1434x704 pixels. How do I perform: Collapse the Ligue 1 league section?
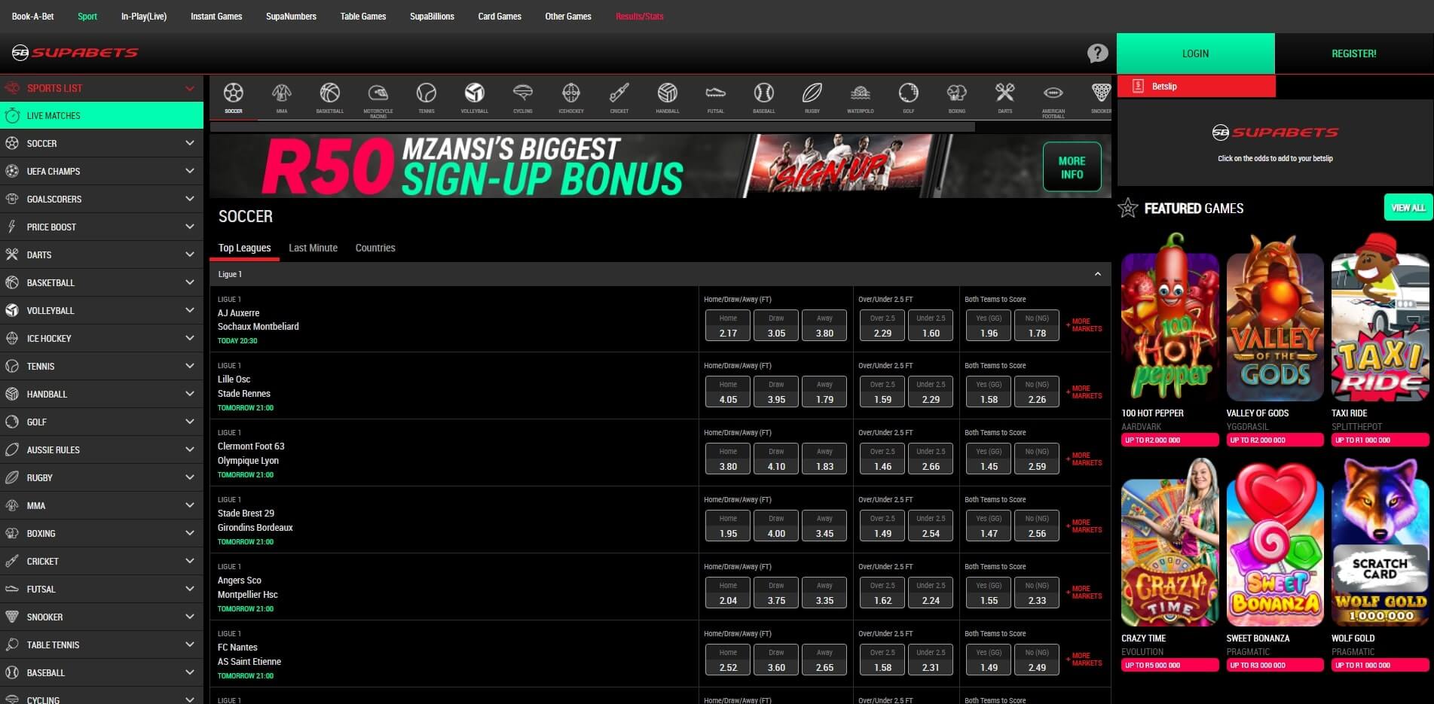pos(1097,274)
